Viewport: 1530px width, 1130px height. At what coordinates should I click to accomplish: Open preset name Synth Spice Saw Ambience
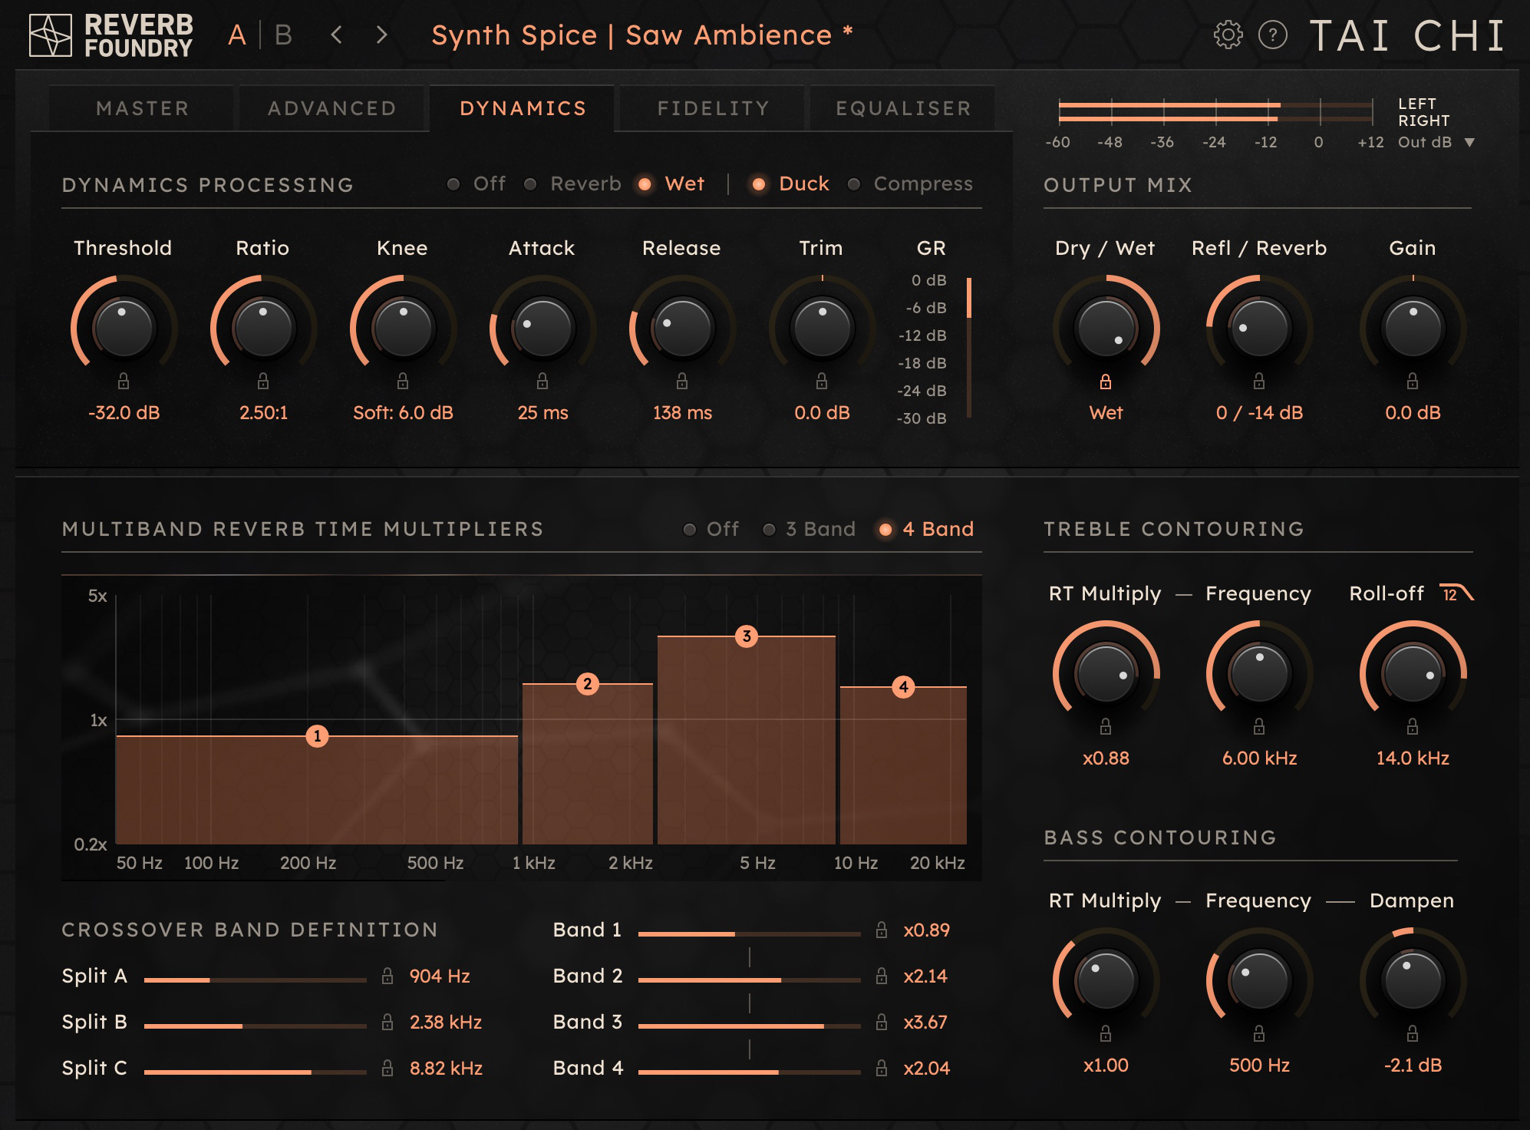(642, 35)
